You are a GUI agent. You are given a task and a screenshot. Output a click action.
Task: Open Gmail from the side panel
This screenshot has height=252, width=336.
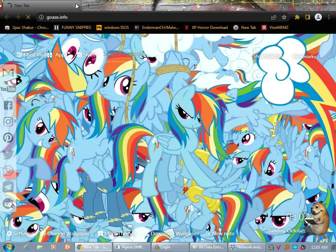8,73
